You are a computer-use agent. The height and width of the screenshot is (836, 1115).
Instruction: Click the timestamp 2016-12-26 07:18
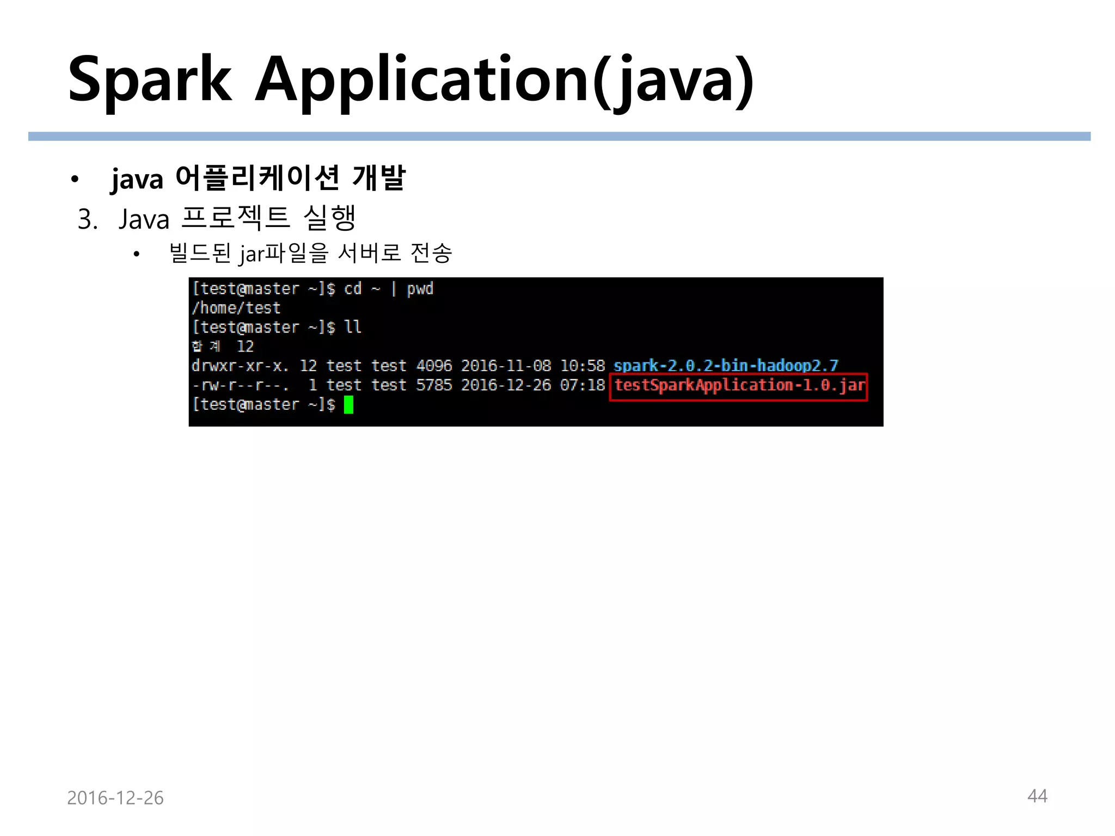tap(533, 385)
